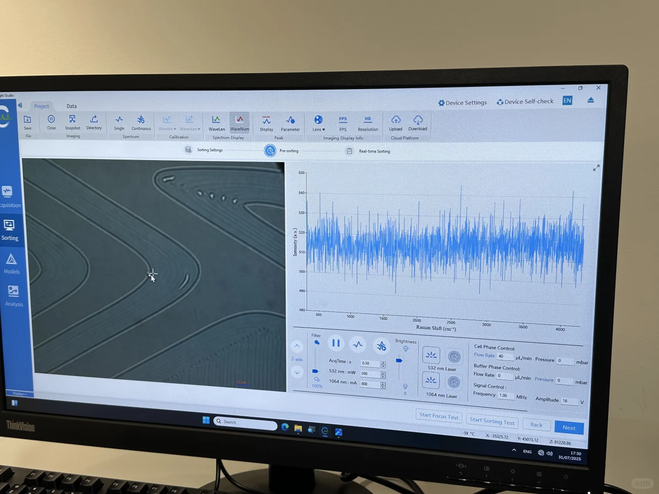The image size is (659, 494).
Task: Click the signal Frequency input field
Action: [x=506, y=395]
